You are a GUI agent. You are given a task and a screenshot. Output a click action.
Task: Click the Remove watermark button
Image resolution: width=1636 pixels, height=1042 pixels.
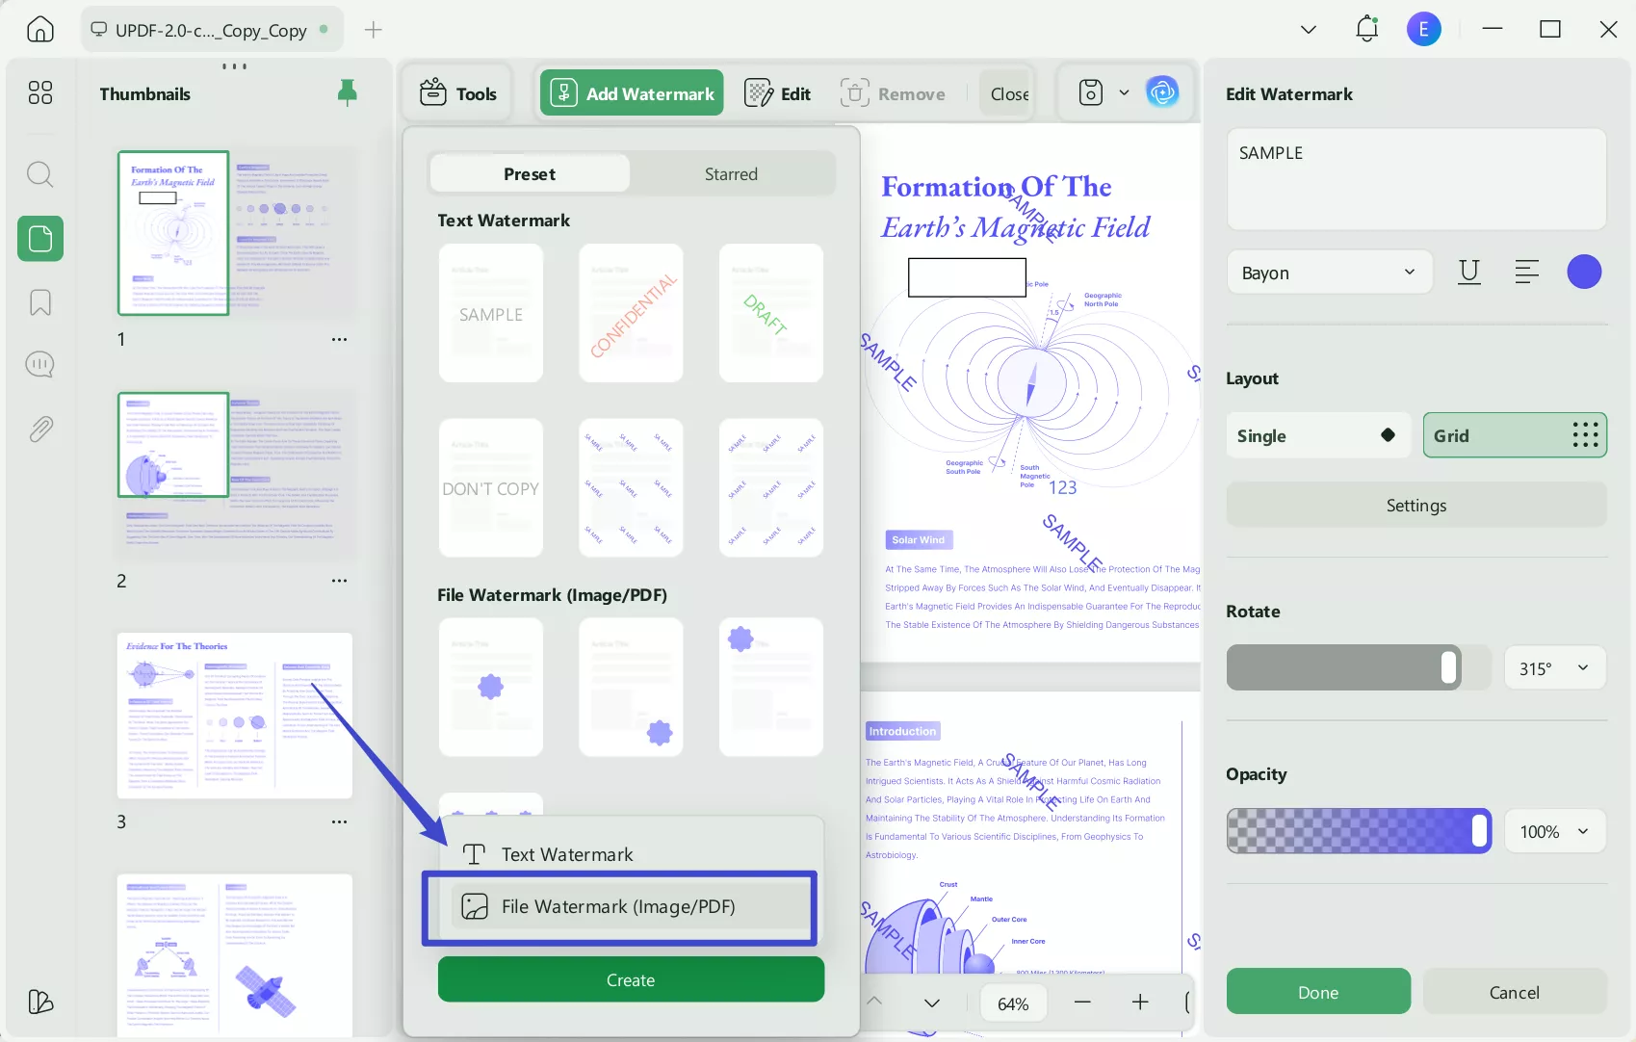(893, 93)
